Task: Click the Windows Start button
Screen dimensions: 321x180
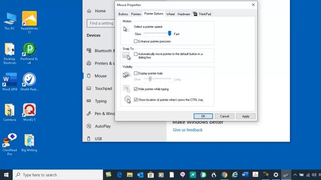Action: tap(6, 175)
